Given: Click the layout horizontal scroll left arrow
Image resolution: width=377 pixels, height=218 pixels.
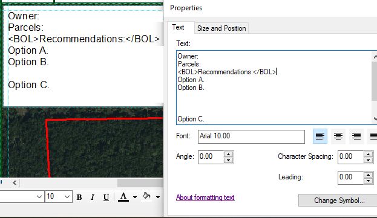Looking at the screenshot, I should pyautogui.click(x=15, y=183).
